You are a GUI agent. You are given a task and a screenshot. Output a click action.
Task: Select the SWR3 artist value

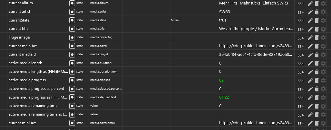pos(225,12)
